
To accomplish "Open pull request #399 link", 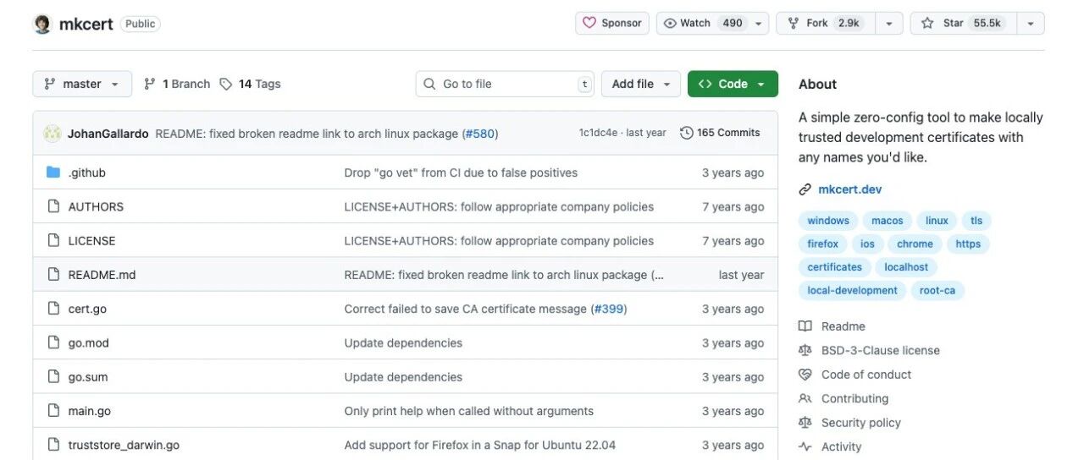I will 609,309.
